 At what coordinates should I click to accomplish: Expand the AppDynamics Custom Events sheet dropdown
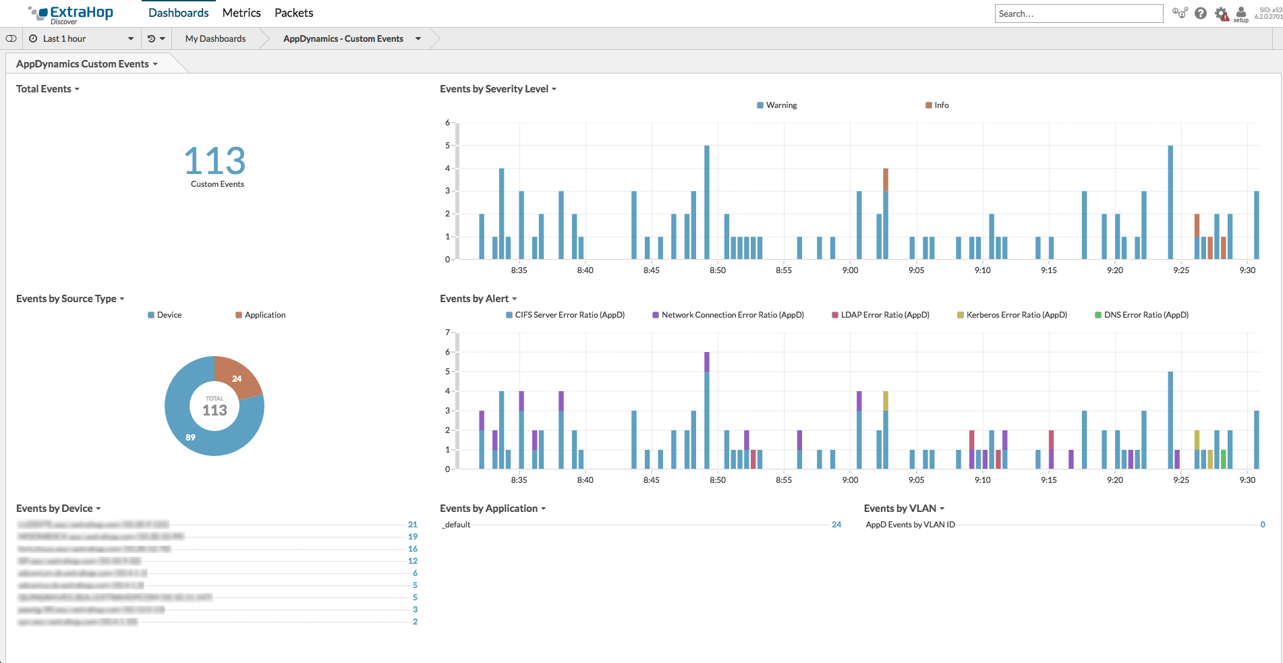click(156, 63)
